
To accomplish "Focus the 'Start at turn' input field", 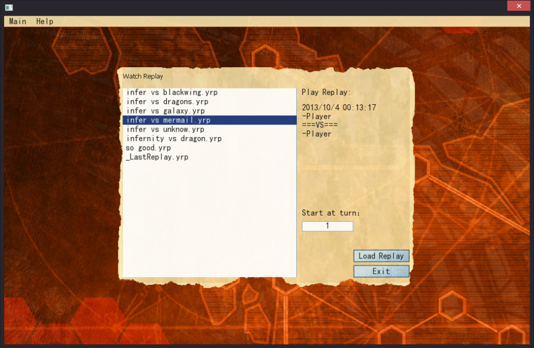I will click(327, 226).
